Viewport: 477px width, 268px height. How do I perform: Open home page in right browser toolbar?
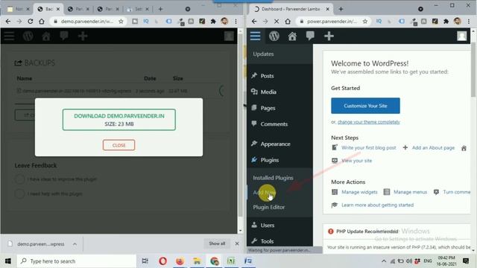point(288,22)
